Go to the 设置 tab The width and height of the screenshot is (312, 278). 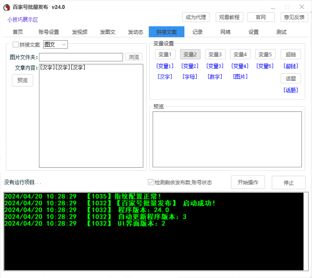(253, 32)
